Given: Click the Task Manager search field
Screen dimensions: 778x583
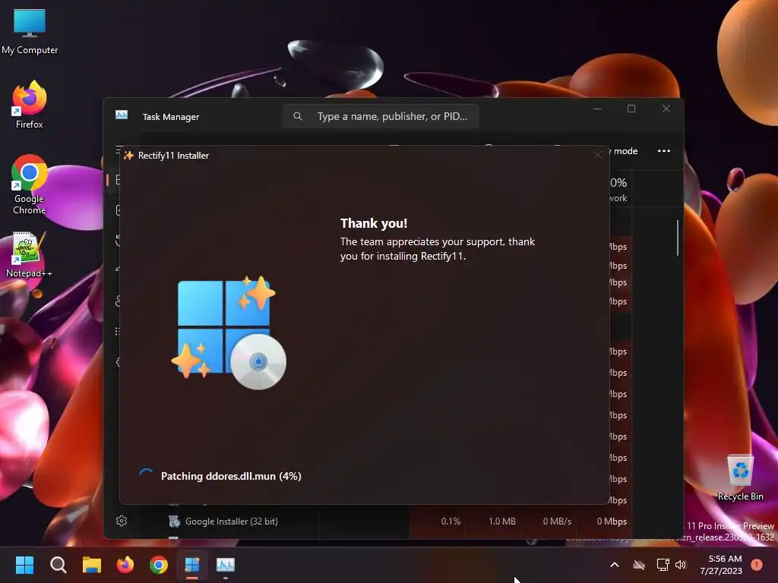Looking at the screenshot, I should tap(381, 116).
